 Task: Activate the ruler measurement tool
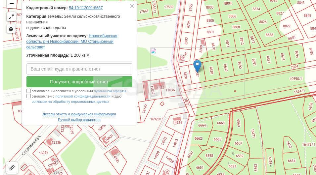click(12, 167)
